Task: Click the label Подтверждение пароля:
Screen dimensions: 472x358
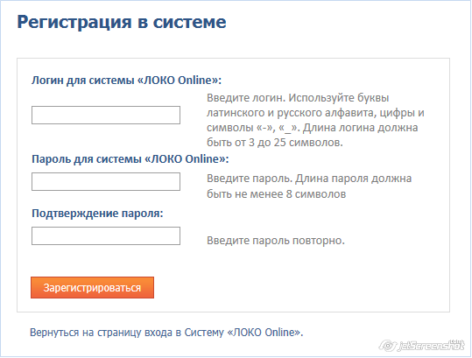Action: (x=97, y=214)
